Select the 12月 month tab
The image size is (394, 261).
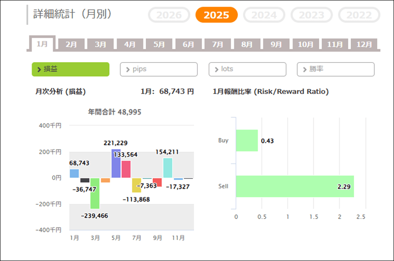click(x=364, y=45)
